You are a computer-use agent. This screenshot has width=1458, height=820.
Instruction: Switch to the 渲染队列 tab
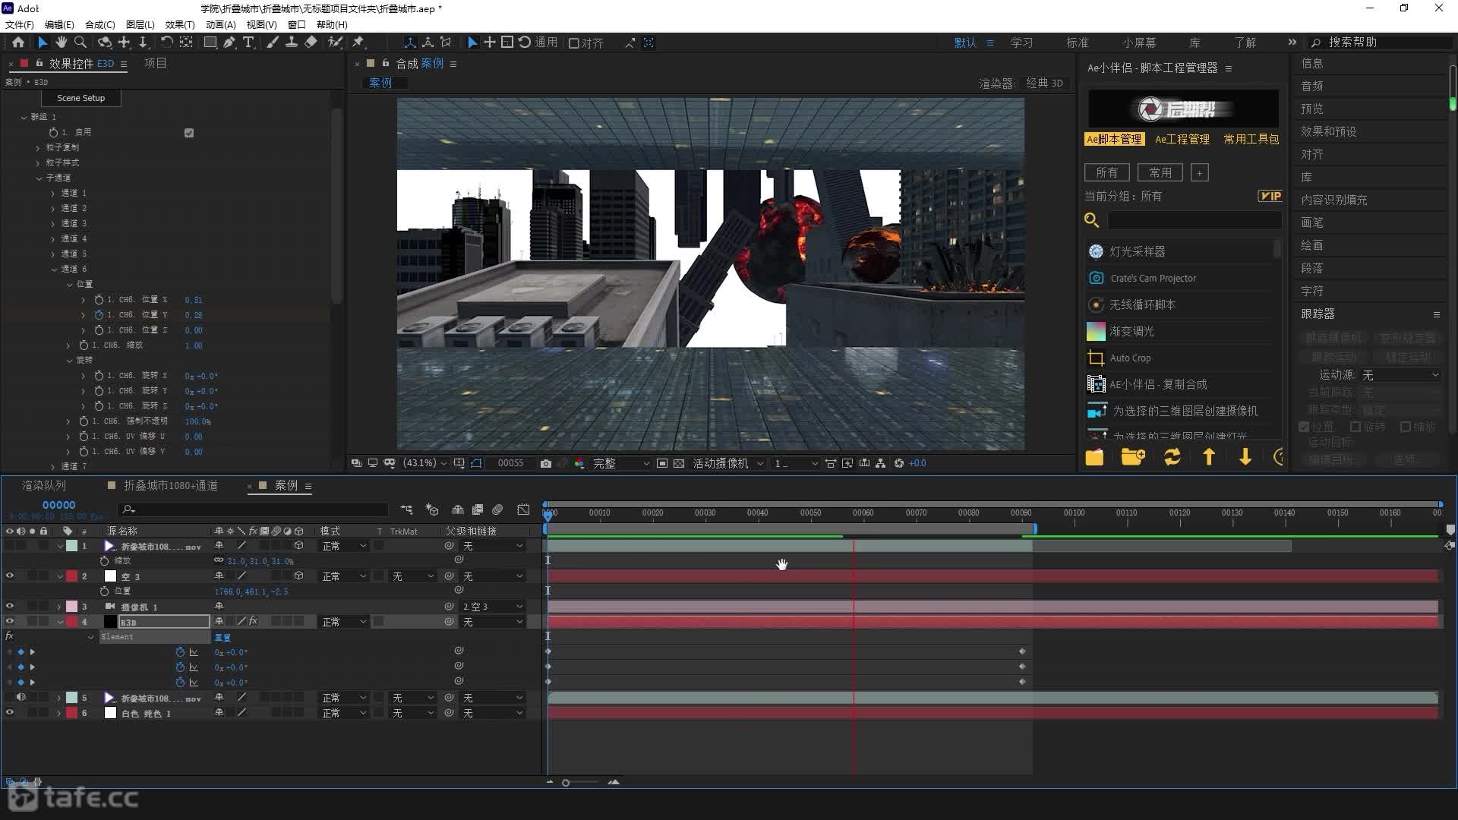(x=43, y=485)
